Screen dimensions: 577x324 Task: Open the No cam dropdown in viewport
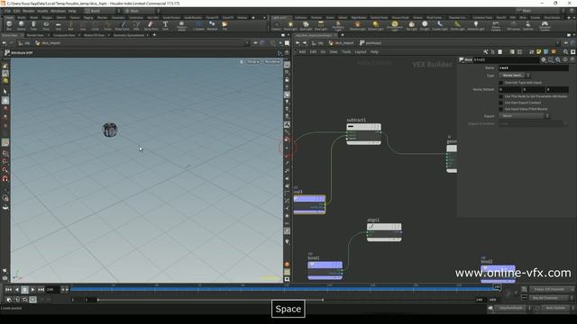point(272,62)
